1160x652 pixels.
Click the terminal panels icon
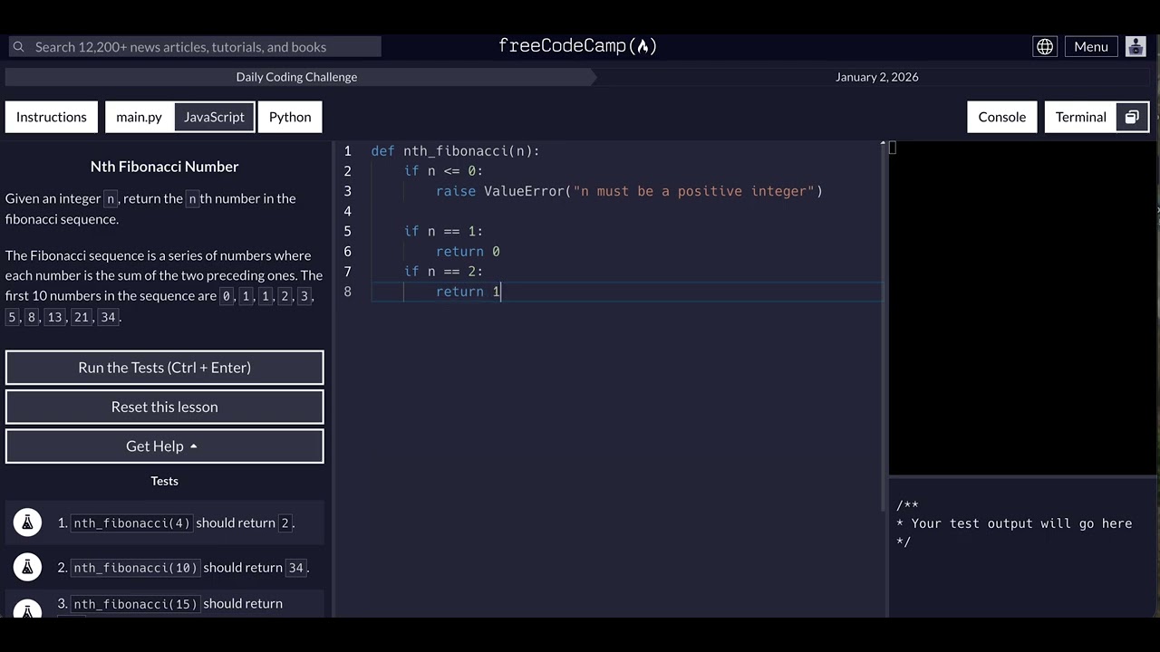[1132, 117]
